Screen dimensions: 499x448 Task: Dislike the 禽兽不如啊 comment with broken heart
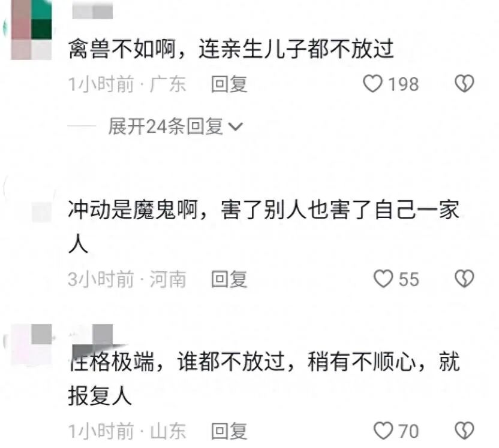(x=464, y=84)
